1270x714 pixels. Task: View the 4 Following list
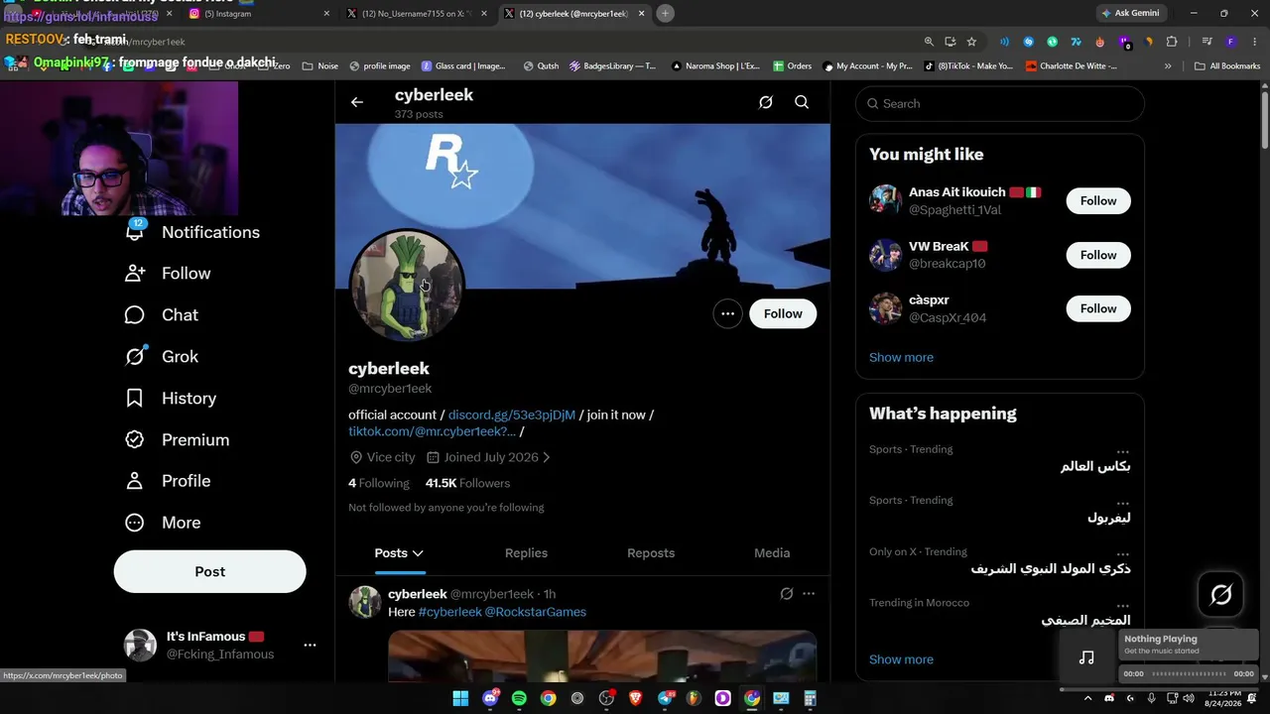tap(379, 483)
